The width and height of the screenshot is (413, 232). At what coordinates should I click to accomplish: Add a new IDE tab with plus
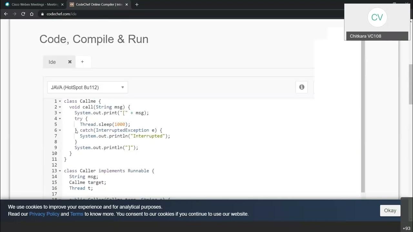click(x=82, y=62)
